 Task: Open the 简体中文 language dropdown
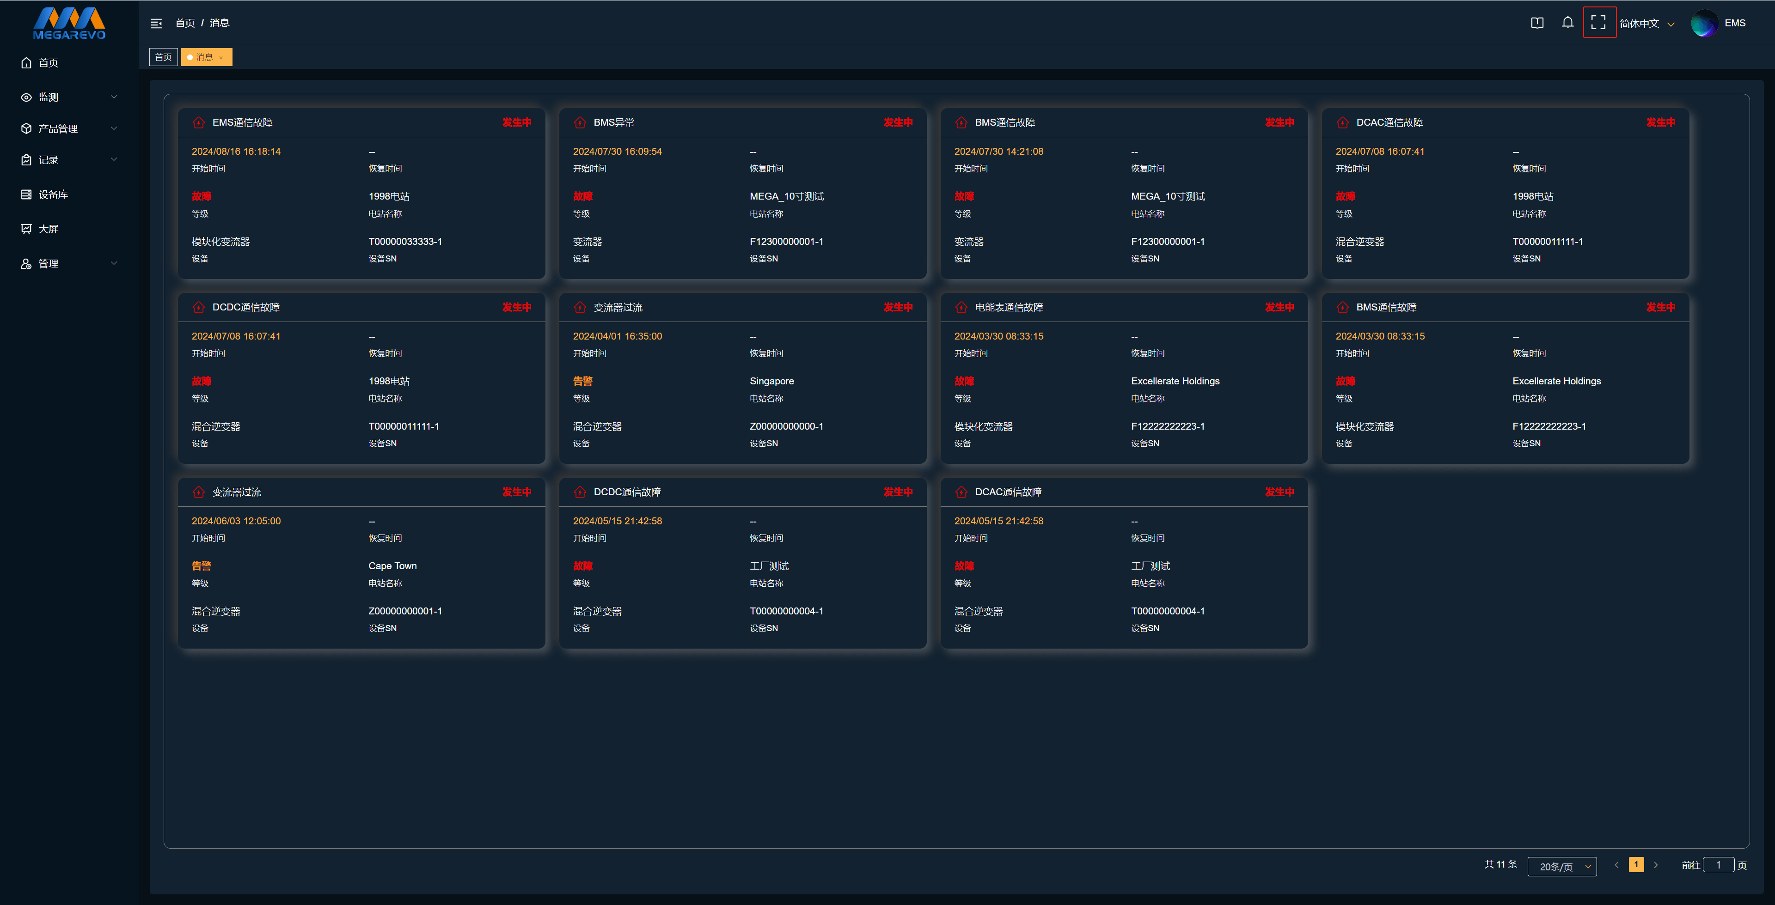[1647, 24]
